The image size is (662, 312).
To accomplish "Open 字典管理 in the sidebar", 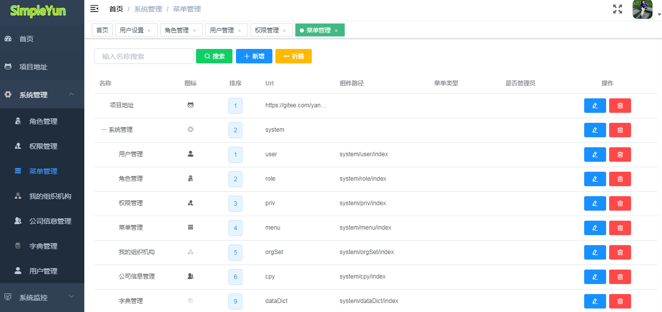I will [42, 246].
